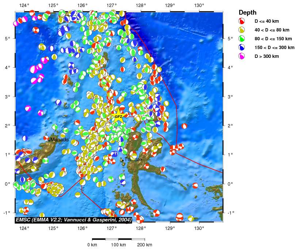Select the Ternate city marker dot
Image resolution: width=298 pixels, height=250 pixels.
point(122,160)
